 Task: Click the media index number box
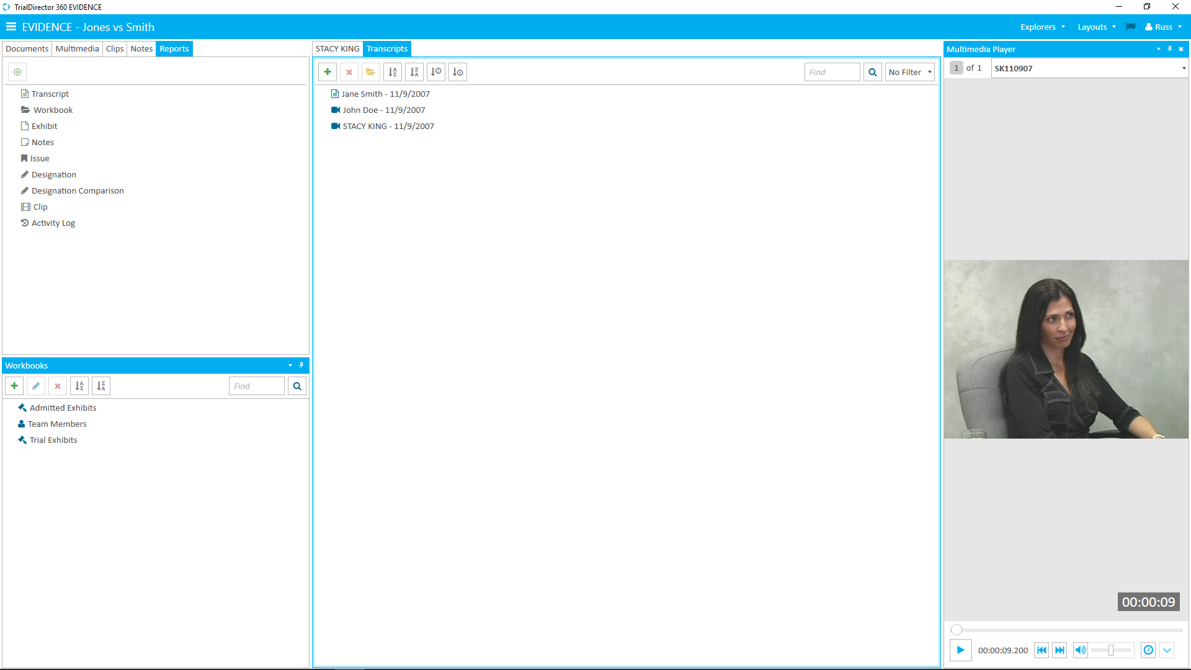pyautogui.click(x=957, y=68)
